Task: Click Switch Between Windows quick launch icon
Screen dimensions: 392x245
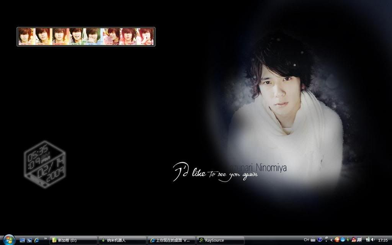Action: click(29, 240)
